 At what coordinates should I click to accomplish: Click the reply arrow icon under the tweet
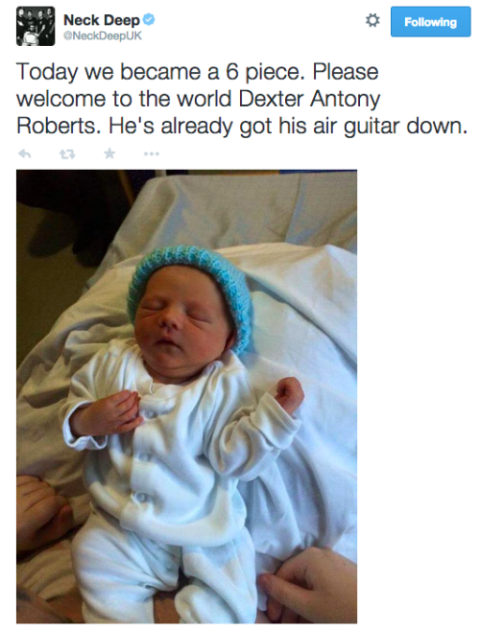pos(25,153)
